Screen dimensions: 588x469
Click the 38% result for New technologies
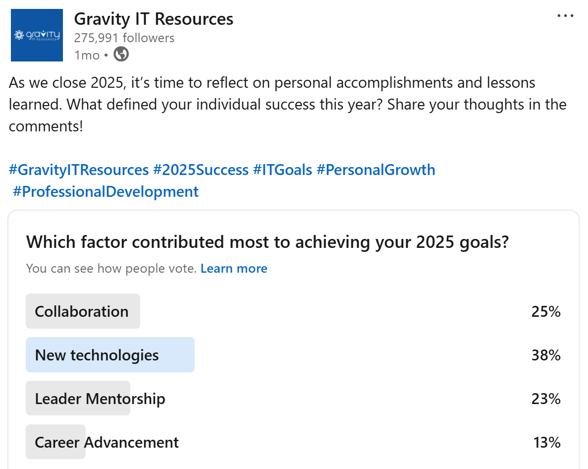click(x=546, y=355)
